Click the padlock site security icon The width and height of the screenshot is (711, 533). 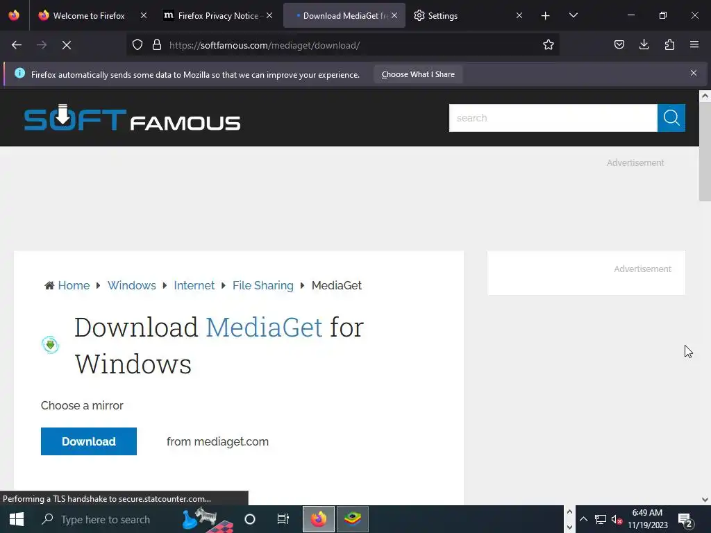(157, 45)
